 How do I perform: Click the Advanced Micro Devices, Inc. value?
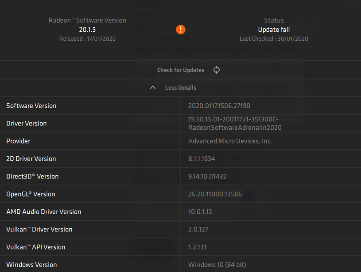(230, 141)
